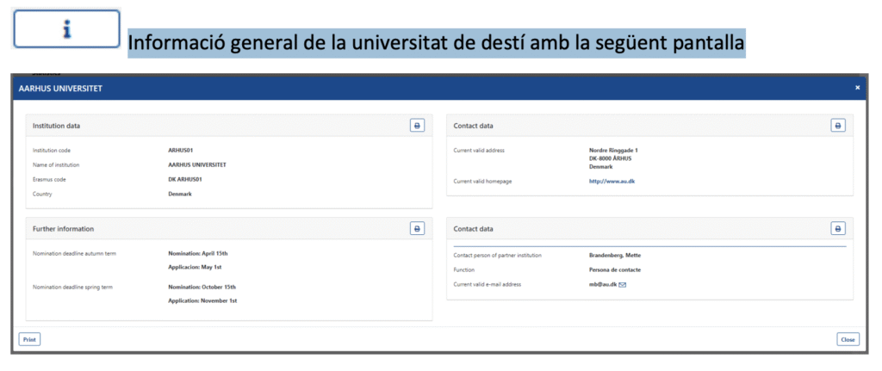Click the mb@au.dk e-mail address
Viewport: 882px width, 371px height.
point(602,285)
